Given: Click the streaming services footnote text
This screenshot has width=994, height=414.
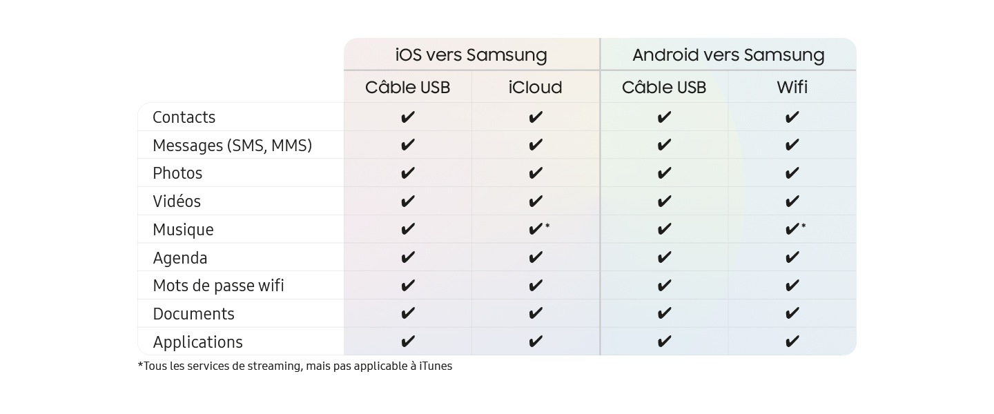Looking at the screenshot, I should (295, 366).
